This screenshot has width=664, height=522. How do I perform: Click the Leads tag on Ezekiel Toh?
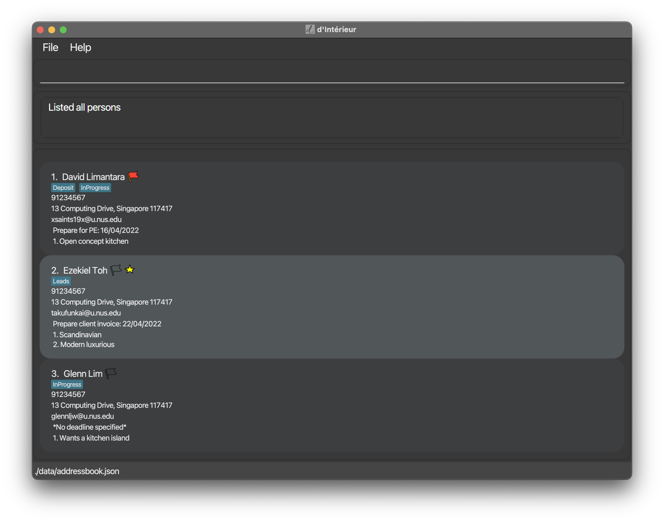61,281
